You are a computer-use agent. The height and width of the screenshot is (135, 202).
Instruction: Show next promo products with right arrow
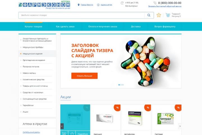coord(180,126)
